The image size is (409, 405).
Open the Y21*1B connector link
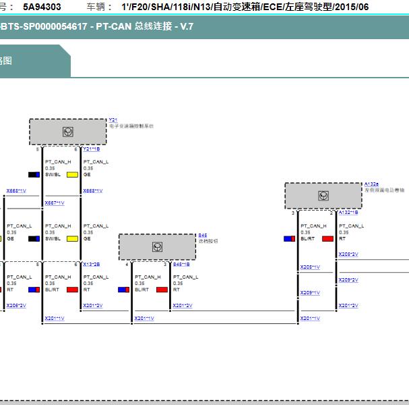tap(91, 149)
